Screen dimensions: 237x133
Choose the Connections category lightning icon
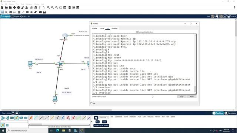(16, 118)
